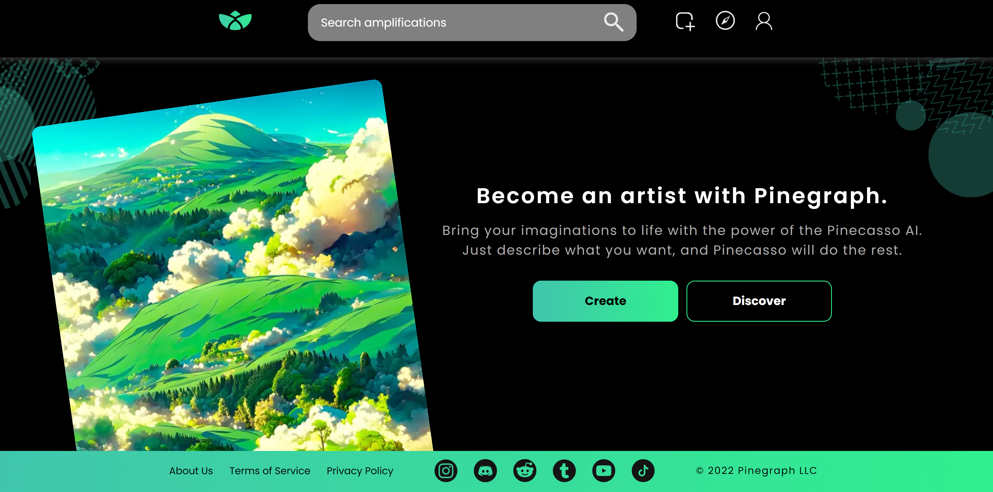Open the Privacy Policy link

tap(360, 471)
